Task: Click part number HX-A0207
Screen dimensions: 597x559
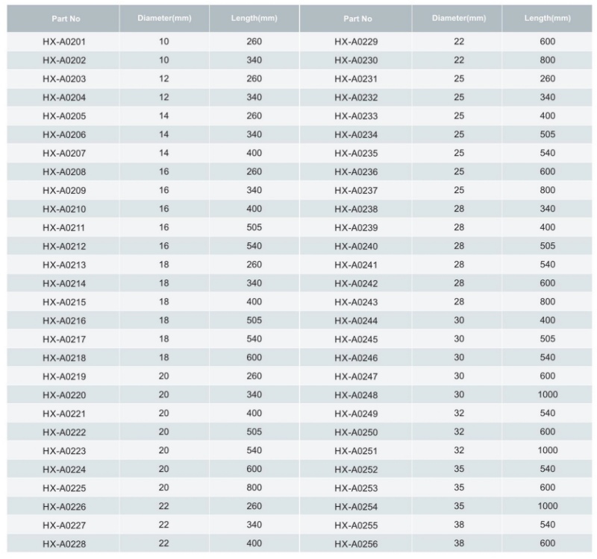Action: (x=64, y=154)
